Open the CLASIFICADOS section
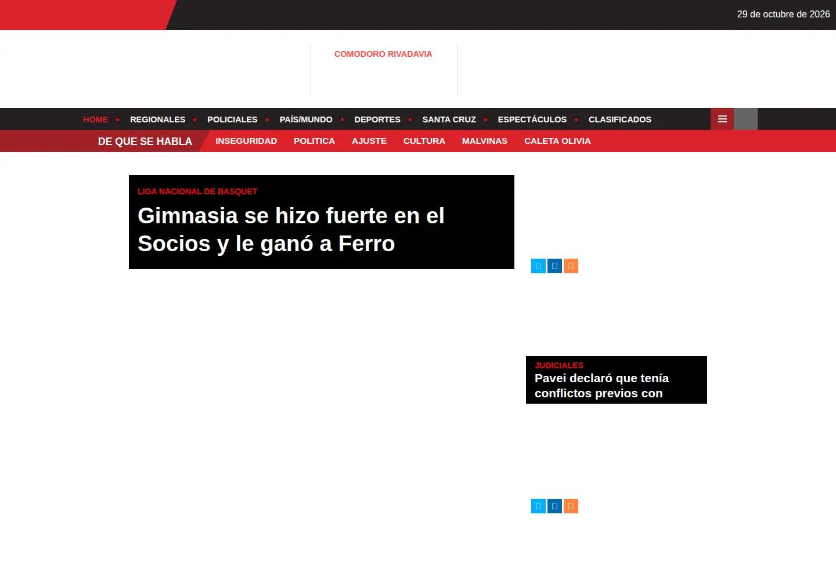 click(x=620, y=119)
